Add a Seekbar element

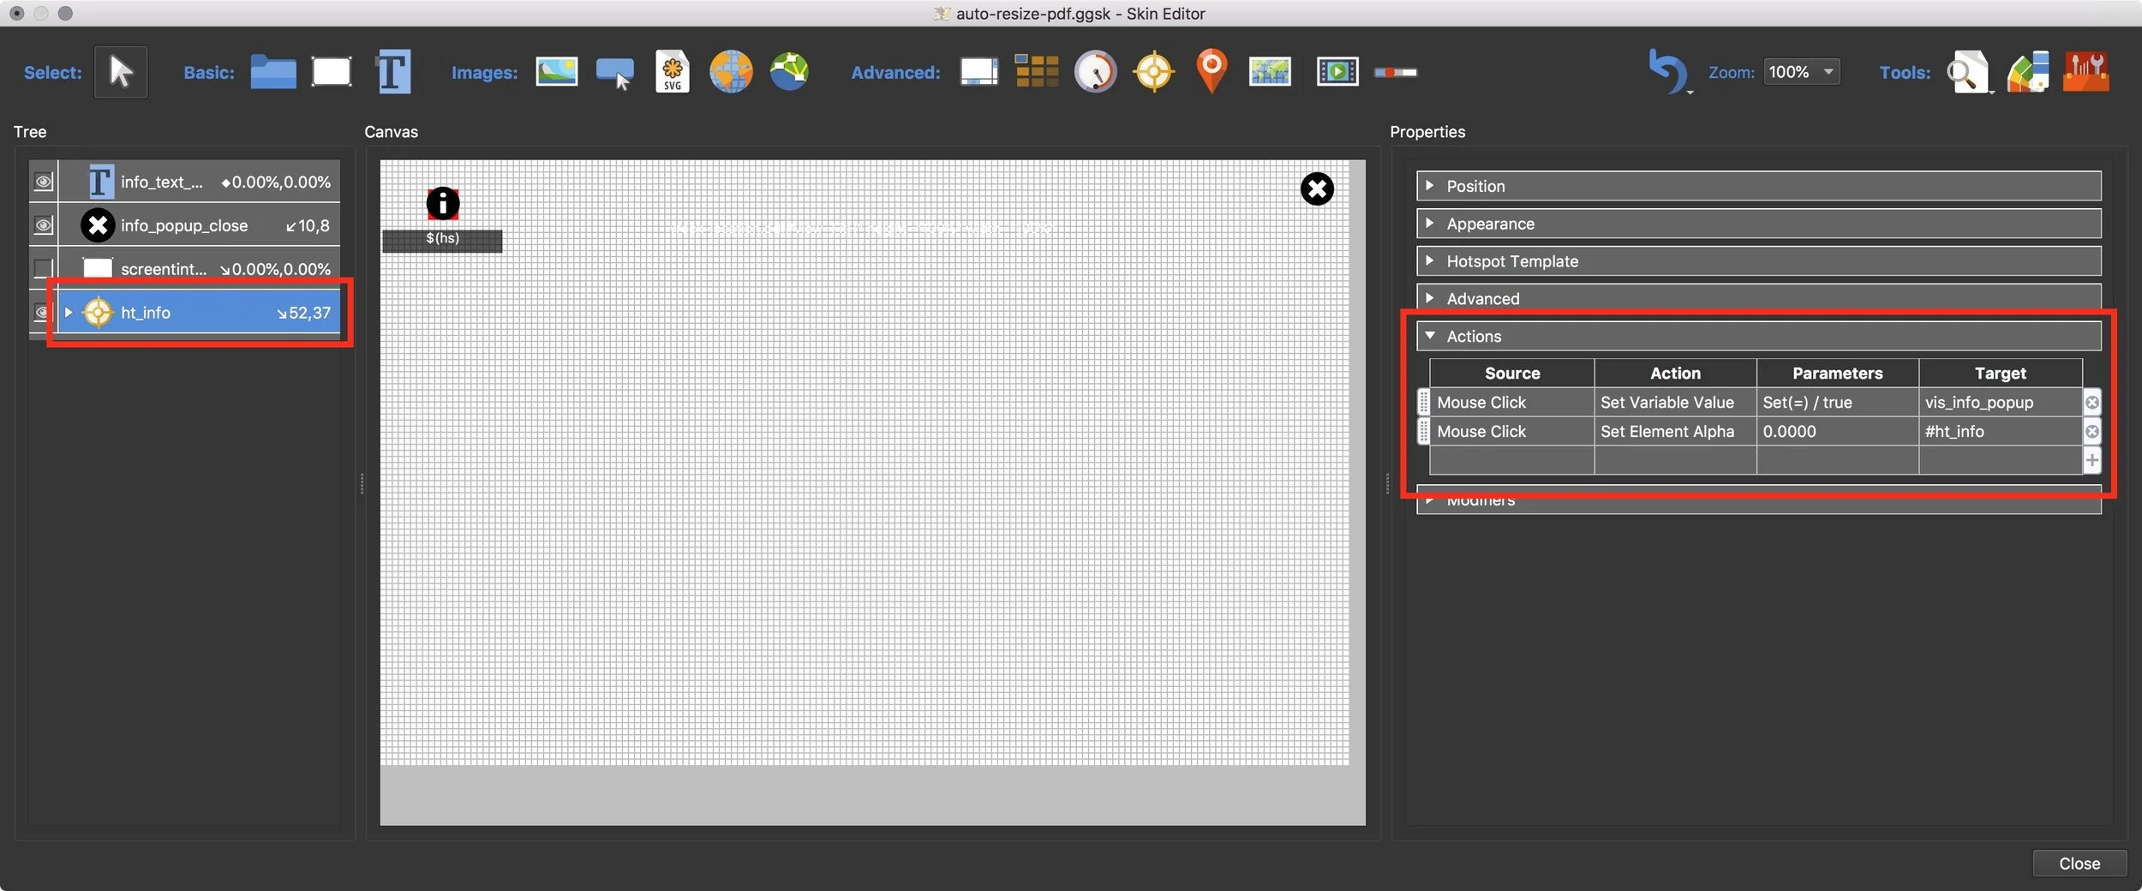tap(1396, 73)
